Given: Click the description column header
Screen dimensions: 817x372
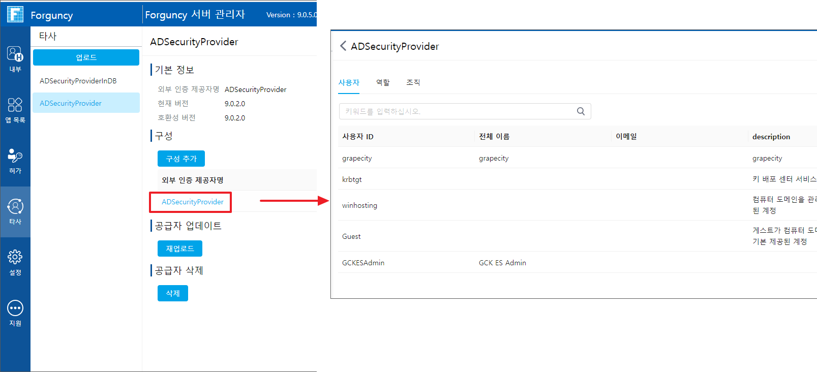Looking at the screenshot, I should (771, 137).
